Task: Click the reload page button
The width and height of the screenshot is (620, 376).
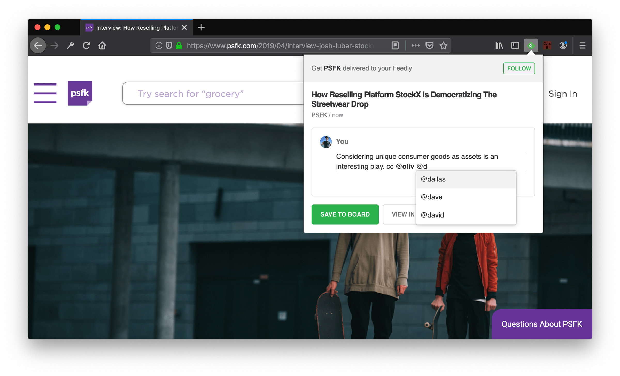Action: point(86,46)
